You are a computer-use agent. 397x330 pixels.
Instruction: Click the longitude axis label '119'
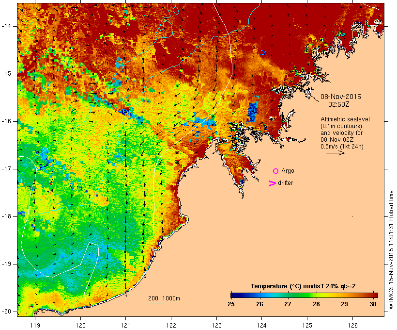pos(35,325)
